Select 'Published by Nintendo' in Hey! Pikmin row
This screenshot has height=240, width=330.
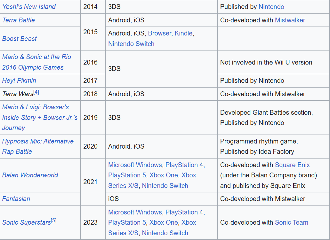click(x=252, y=81)
